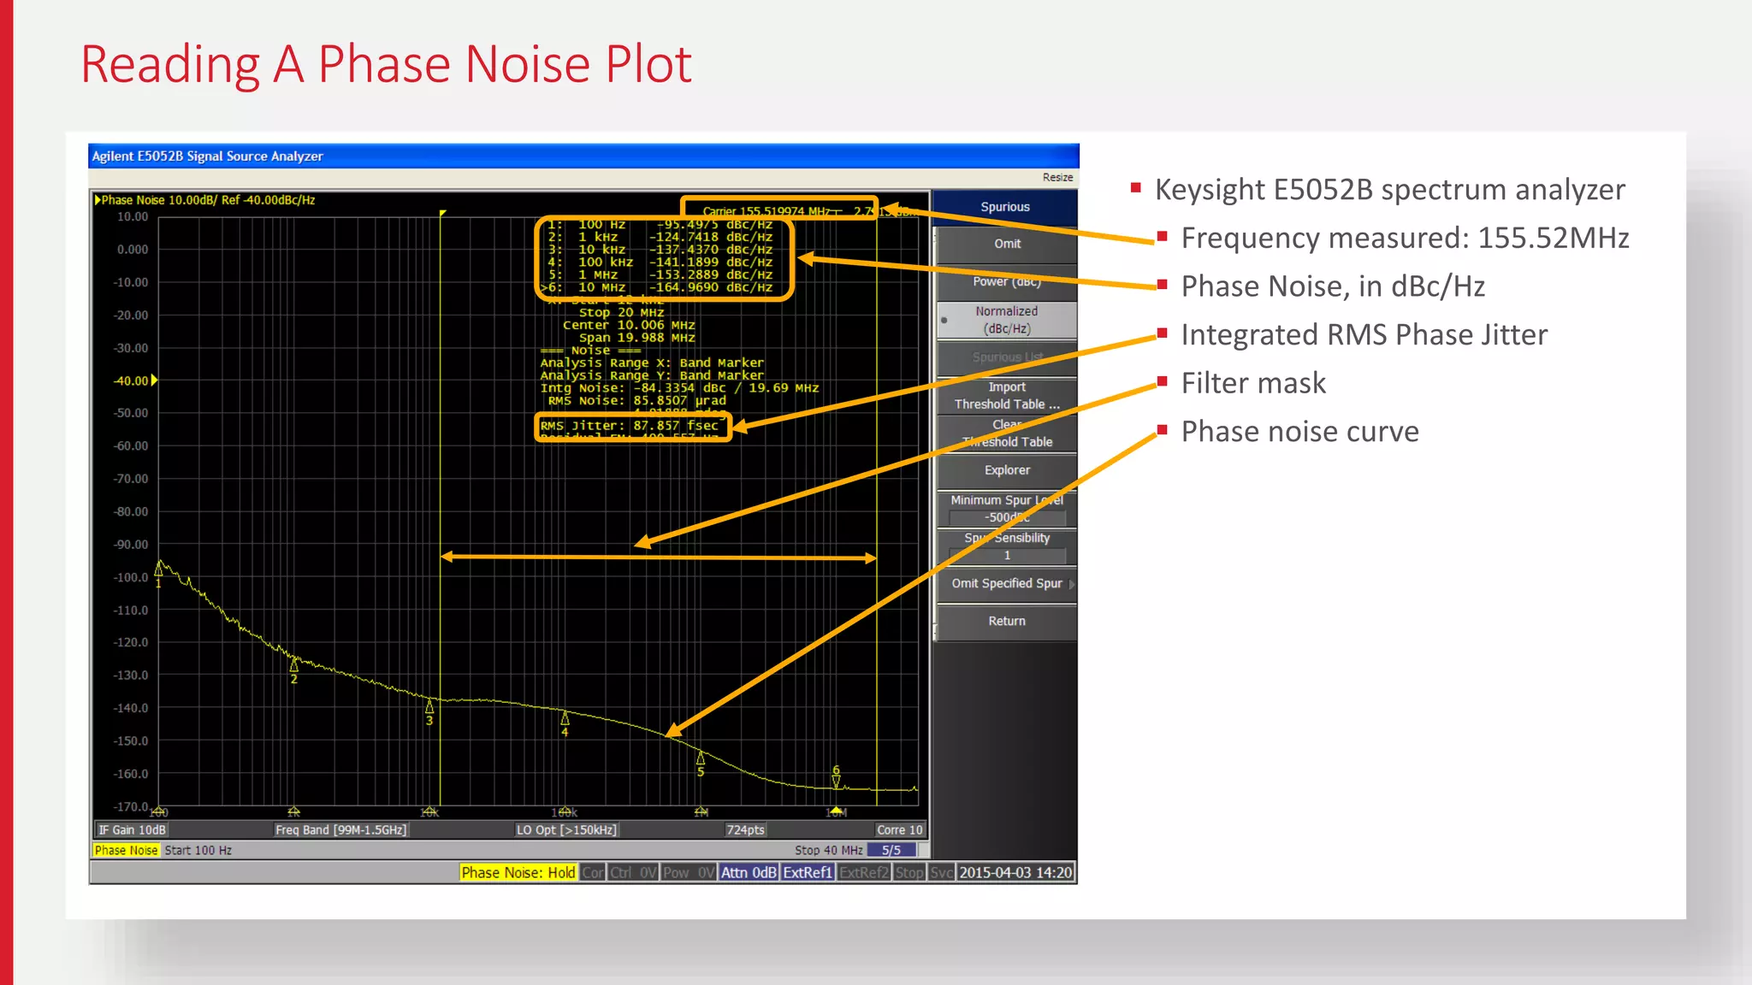The image size is (1752, 985).
Task: Open Explorer softkey
Action: tap(1007, 470)
